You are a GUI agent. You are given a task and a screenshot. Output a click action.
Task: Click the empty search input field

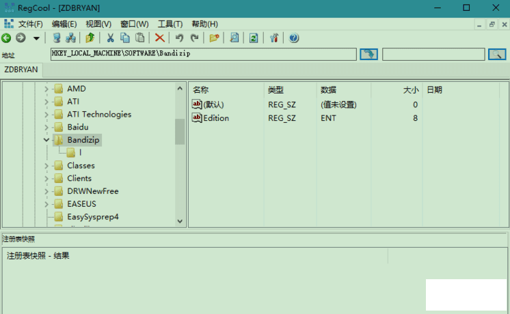tap(433, 54)
